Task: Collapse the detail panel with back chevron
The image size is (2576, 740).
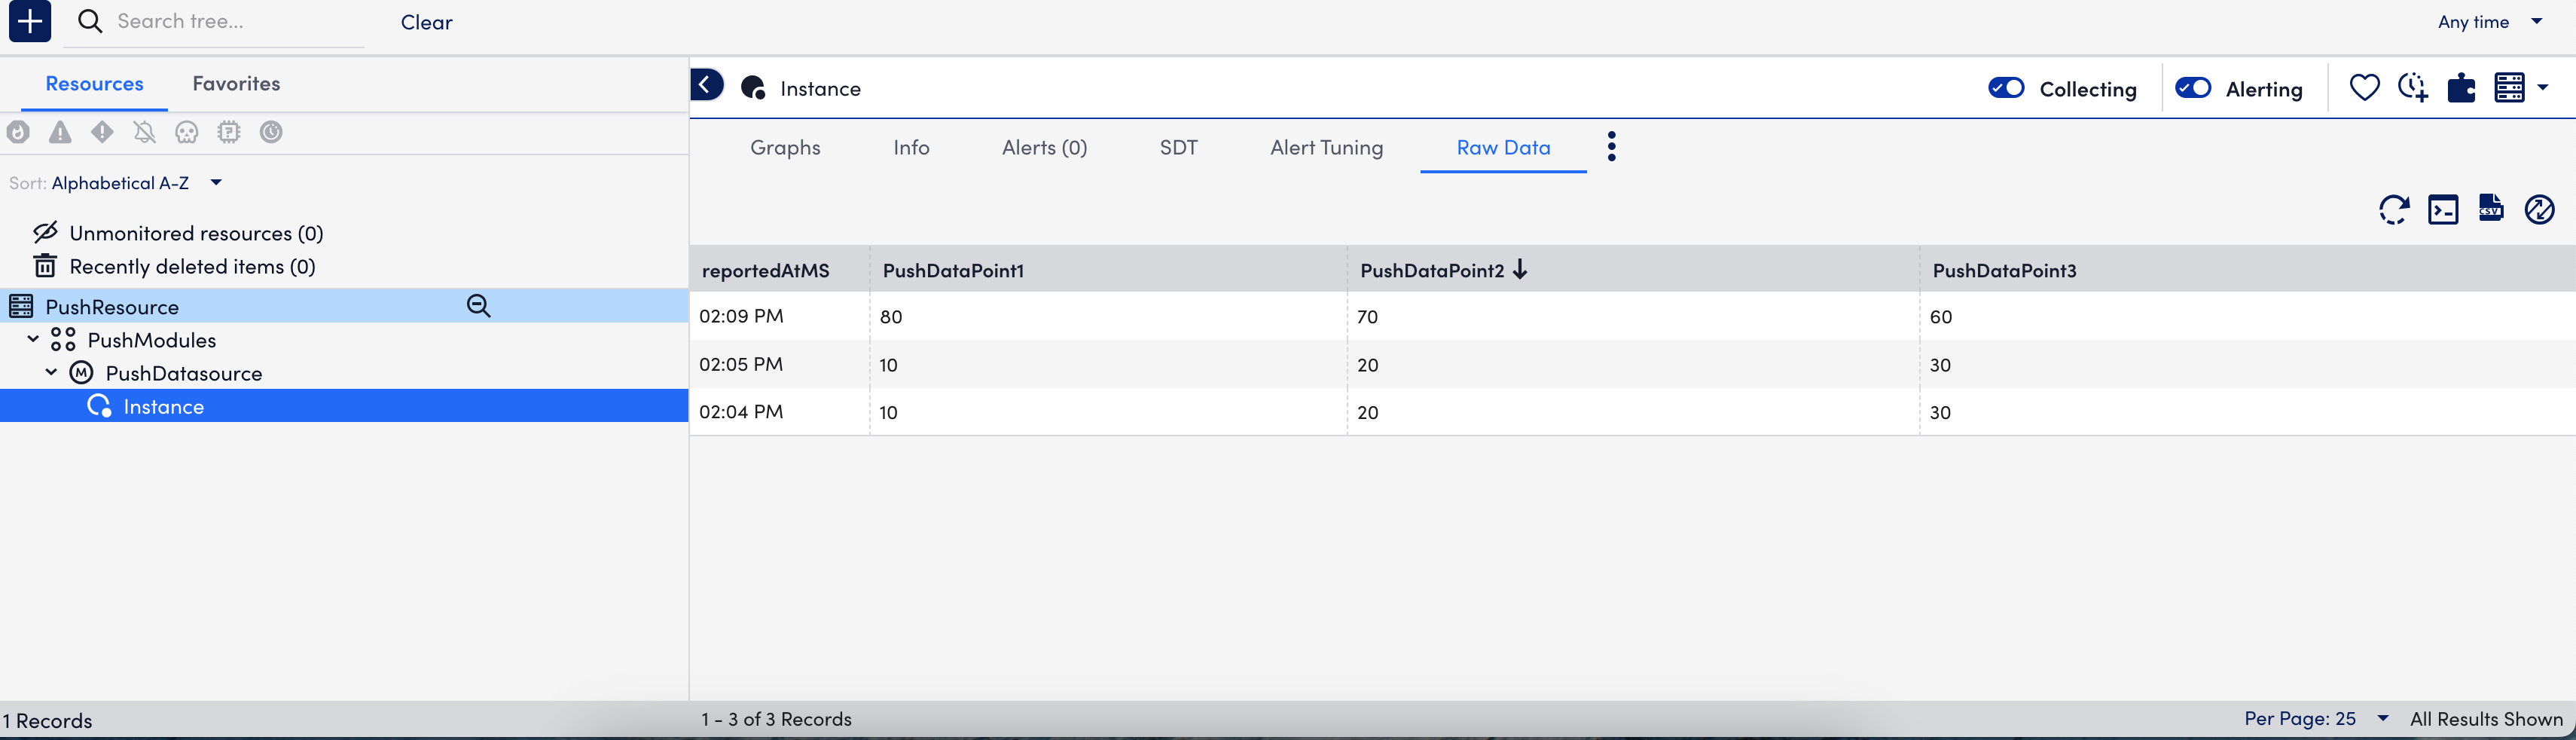Action: pos(706,85)
